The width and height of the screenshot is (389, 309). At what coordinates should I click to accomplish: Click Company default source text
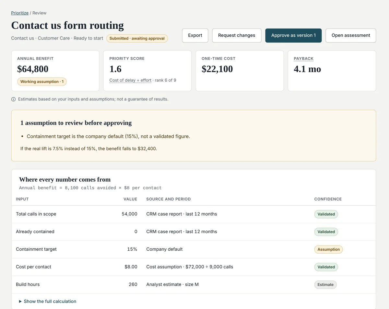point(164,249)
